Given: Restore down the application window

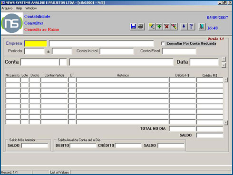Looking at the screenshot, I should click(x=224, y=2).
